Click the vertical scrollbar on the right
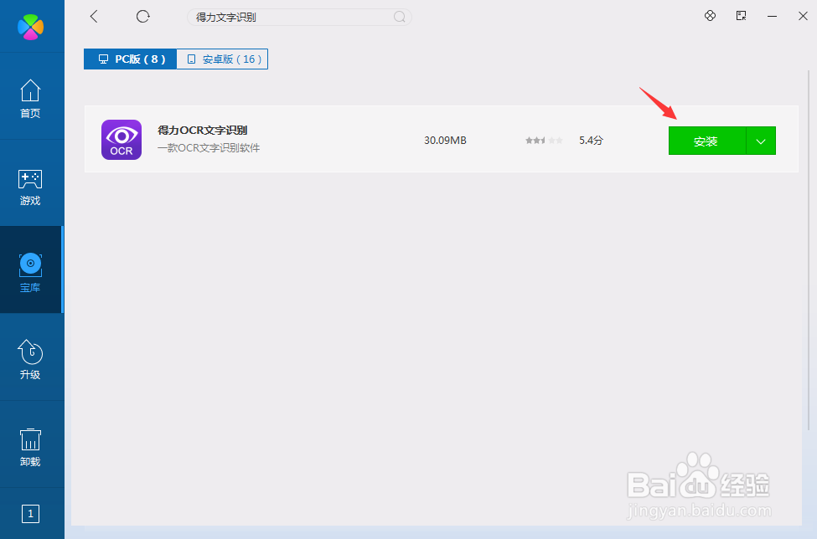 coord(809,249)
